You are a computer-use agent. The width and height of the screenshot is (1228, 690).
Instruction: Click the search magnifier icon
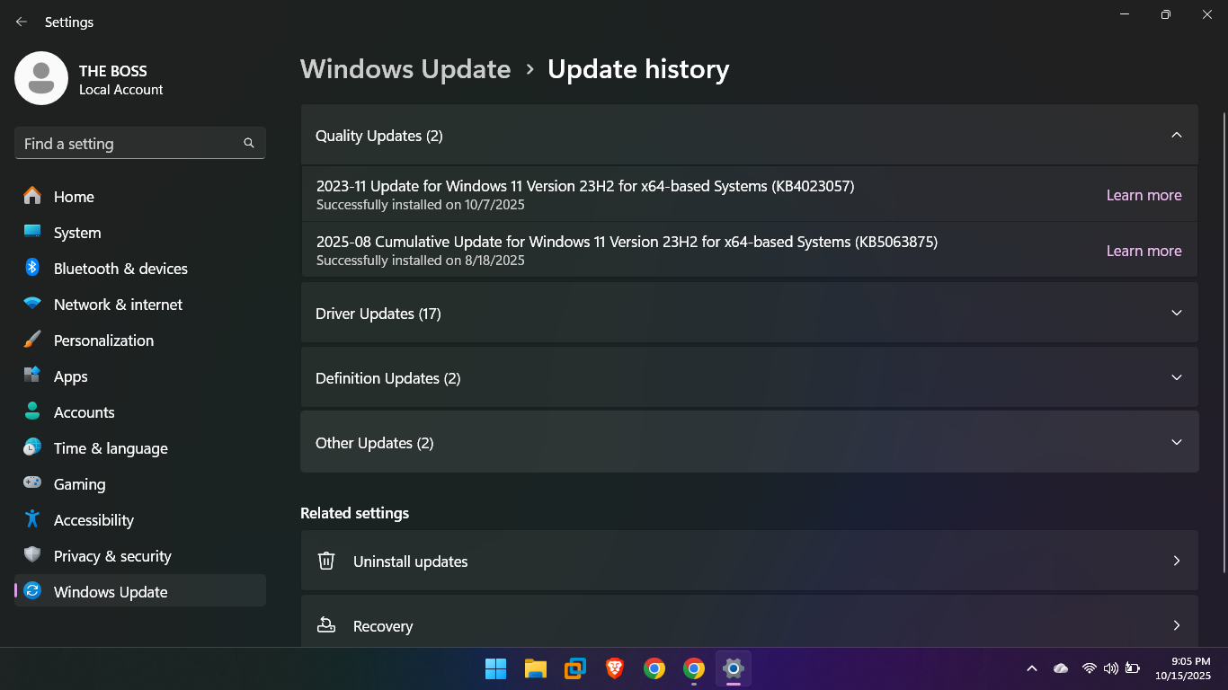click(249, 144)
